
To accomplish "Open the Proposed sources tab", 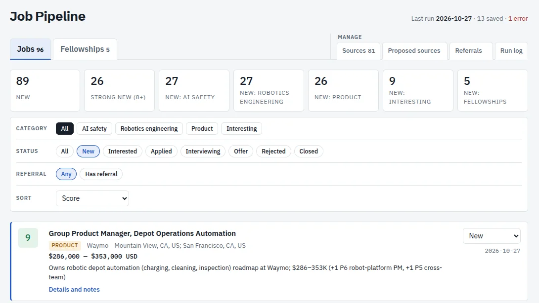I will click(414, 51).
